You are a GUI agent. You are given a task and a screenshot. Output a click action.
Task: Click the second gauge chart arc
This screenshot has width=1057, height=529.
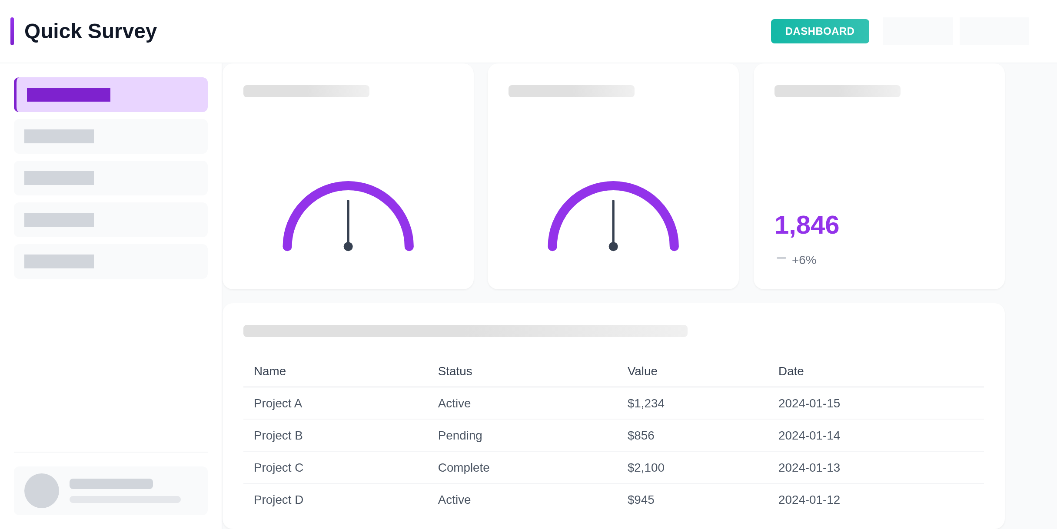(613, 186)
